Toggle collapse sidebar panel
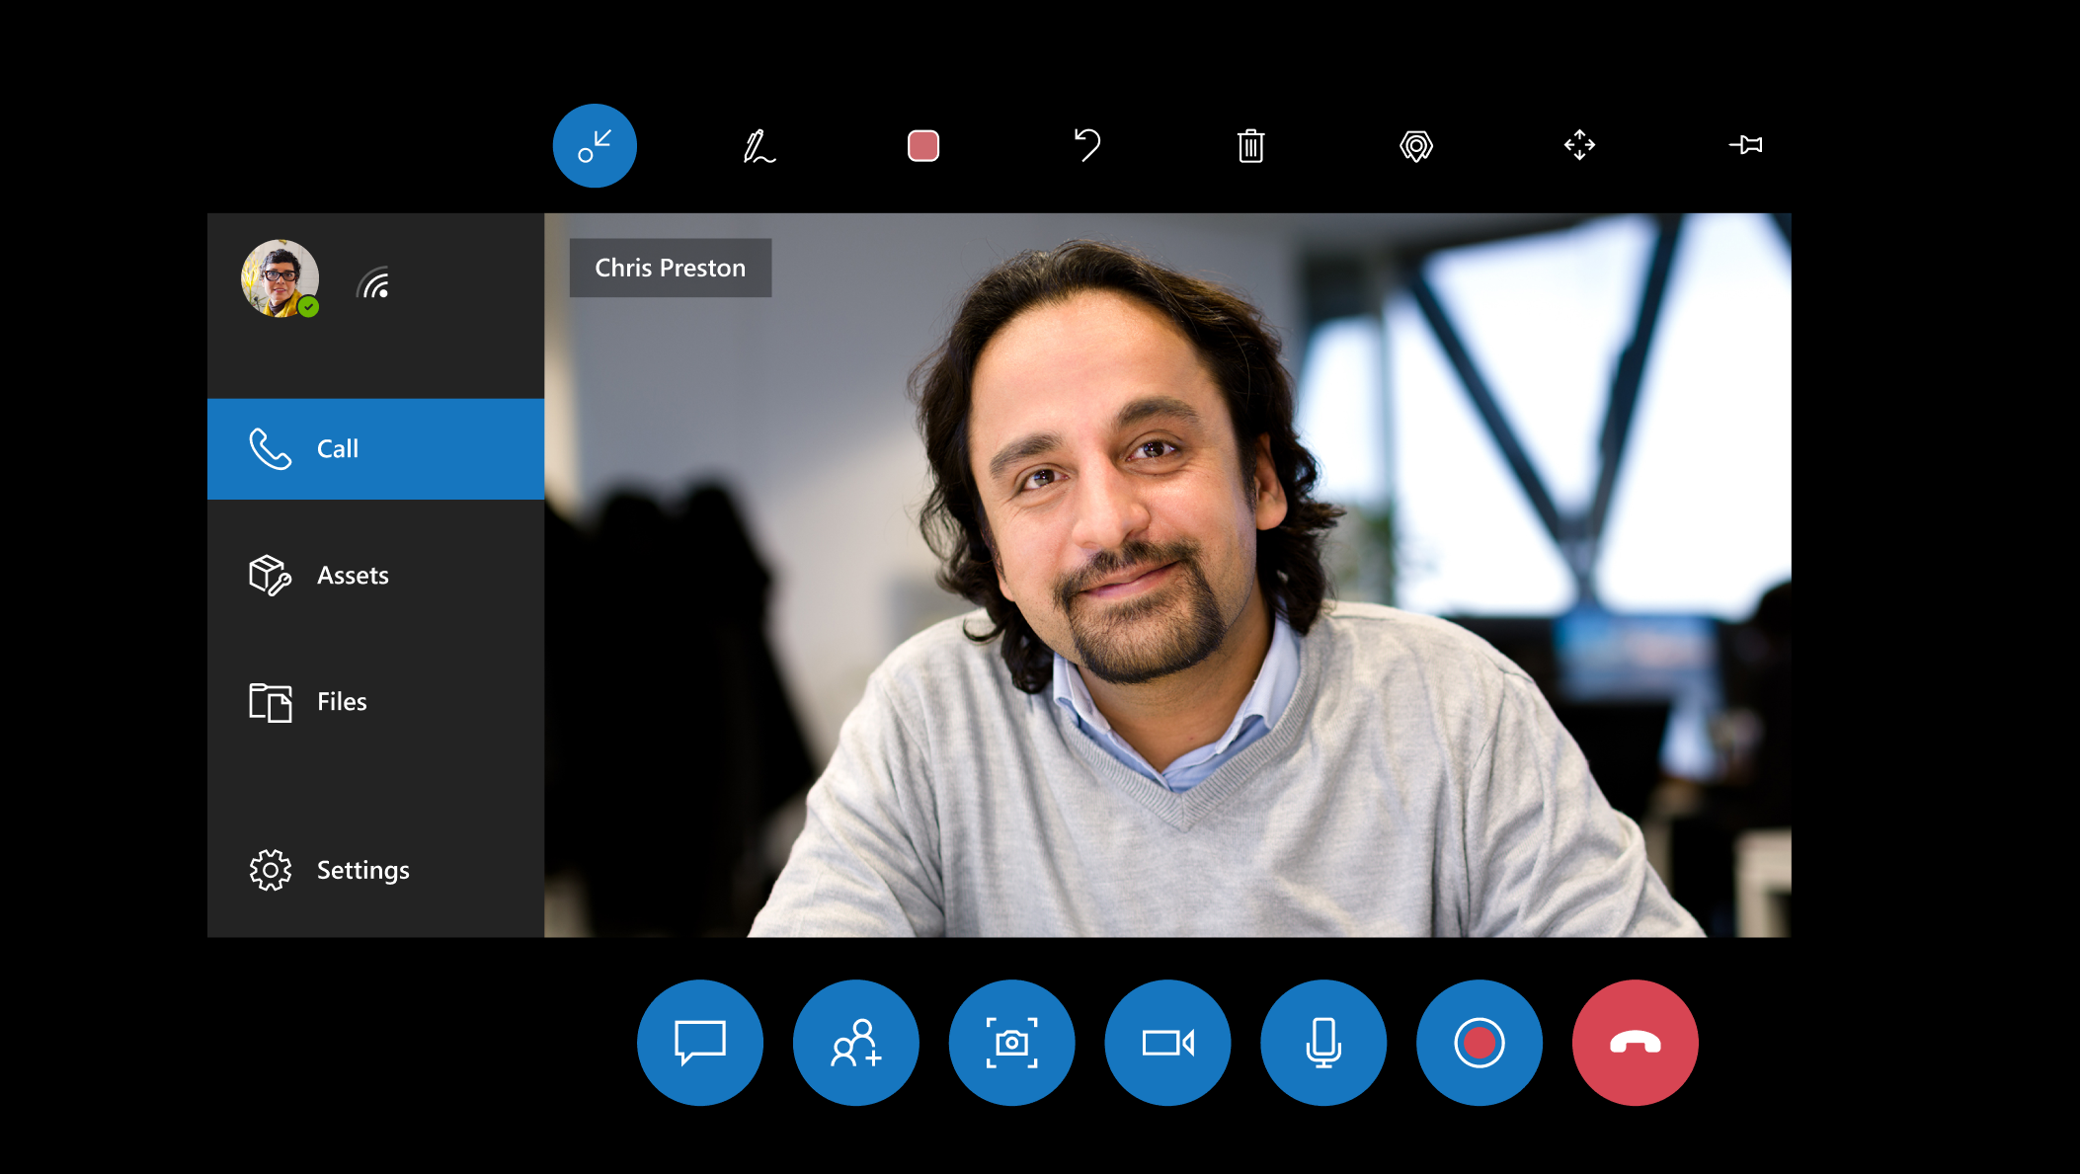2080x1174 pixels. (x=593, y=144)
